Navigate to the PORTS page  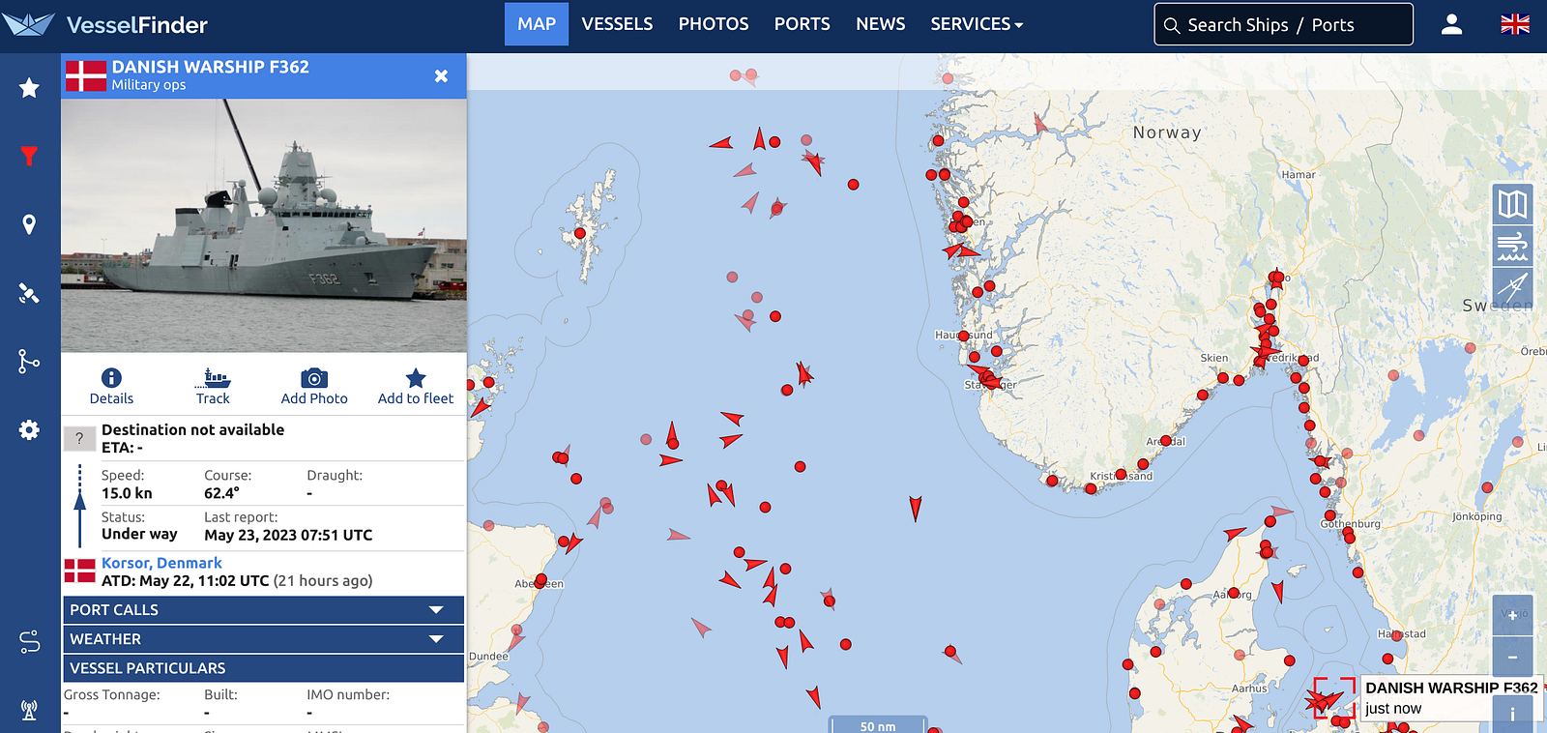click(803, 24)
